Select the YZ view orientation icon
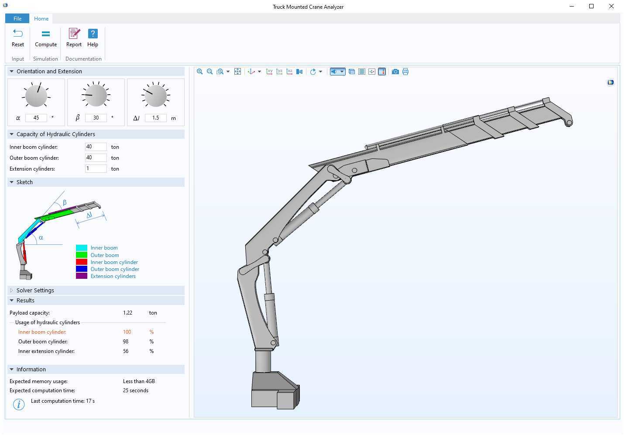Image resolution: width=625 pixels, height=435 pixels. 279,72
